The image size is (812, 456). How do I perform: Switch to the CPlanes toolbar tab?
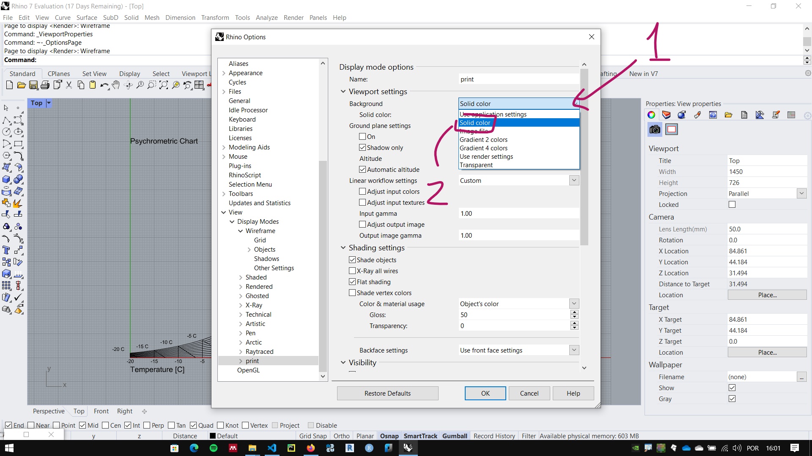point(58,73)
